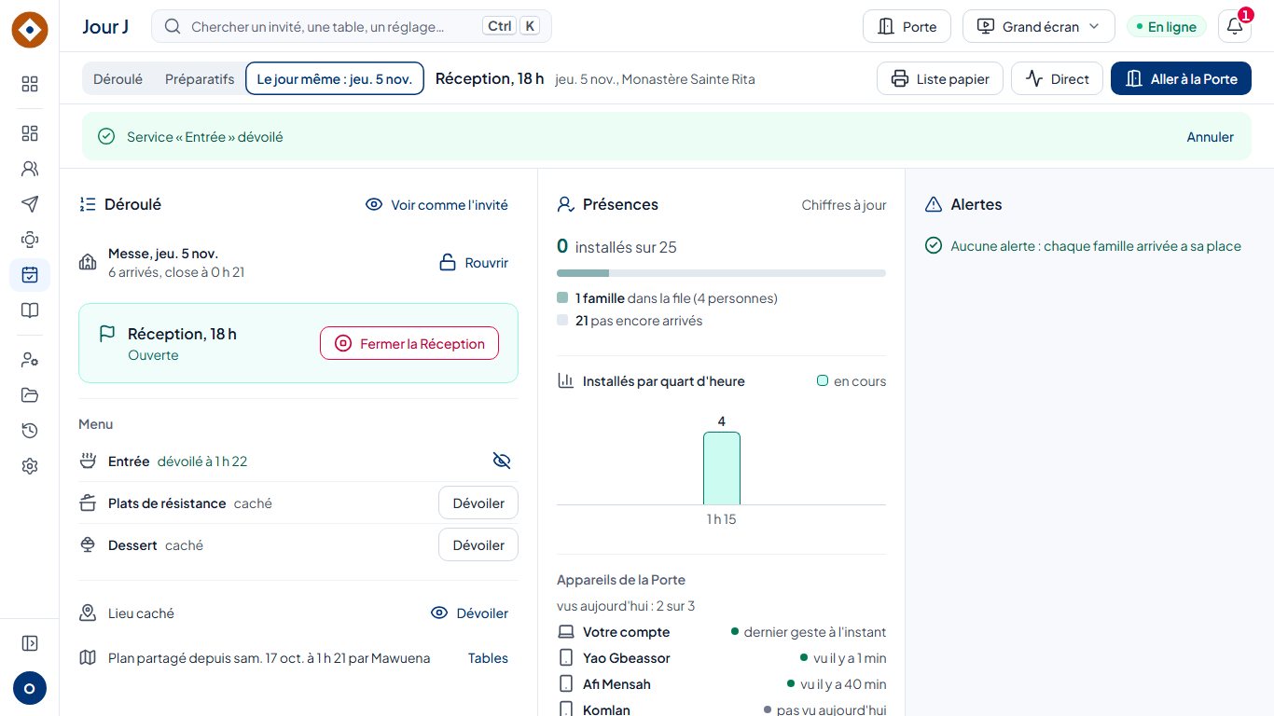The image size is (1274, 716).
Task: Reopen the Messe with Rouvrir
Action: coord(474,263)
